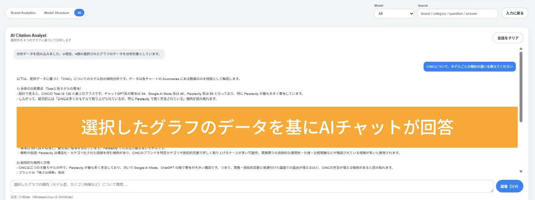Click the chat vertical scrollbar thumb

[521, 87]
